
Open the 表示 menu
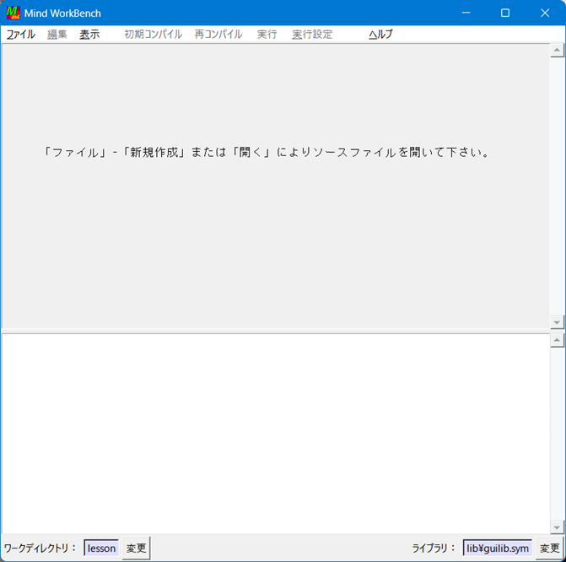coord(89,35)
